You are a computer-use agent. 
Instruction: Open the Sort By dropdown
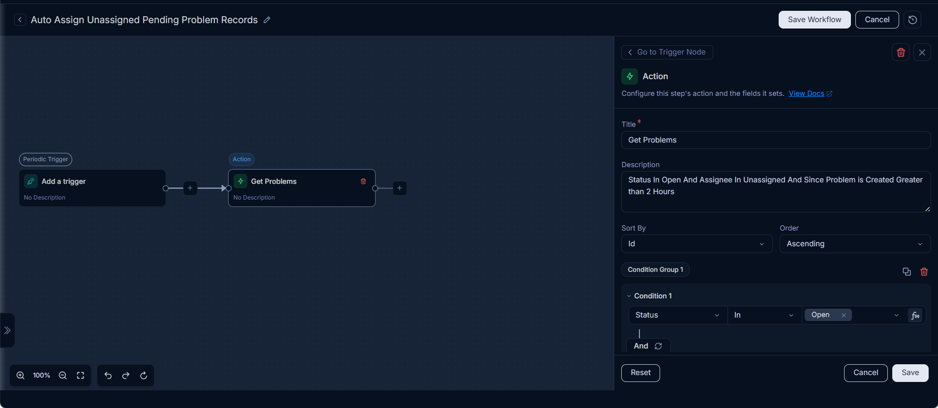tap(696, 244)
